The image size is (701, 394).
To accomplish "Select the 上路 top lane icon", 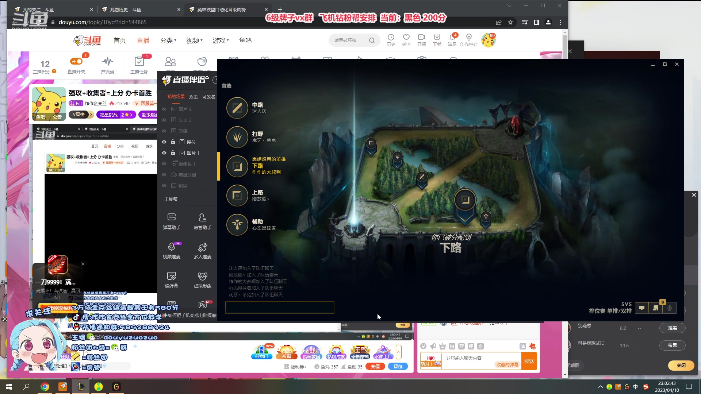I will (x=237, y=195).
